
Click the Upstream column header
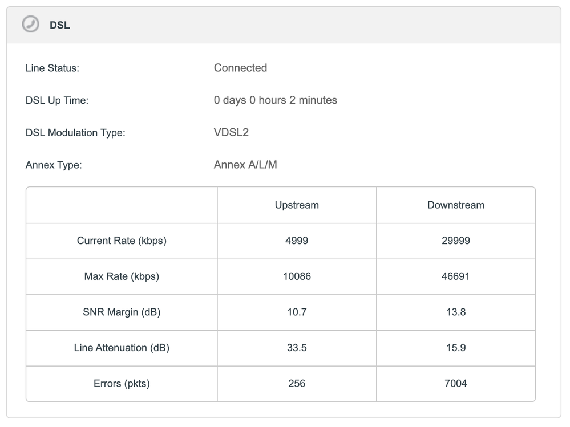[x=297, y=205]
